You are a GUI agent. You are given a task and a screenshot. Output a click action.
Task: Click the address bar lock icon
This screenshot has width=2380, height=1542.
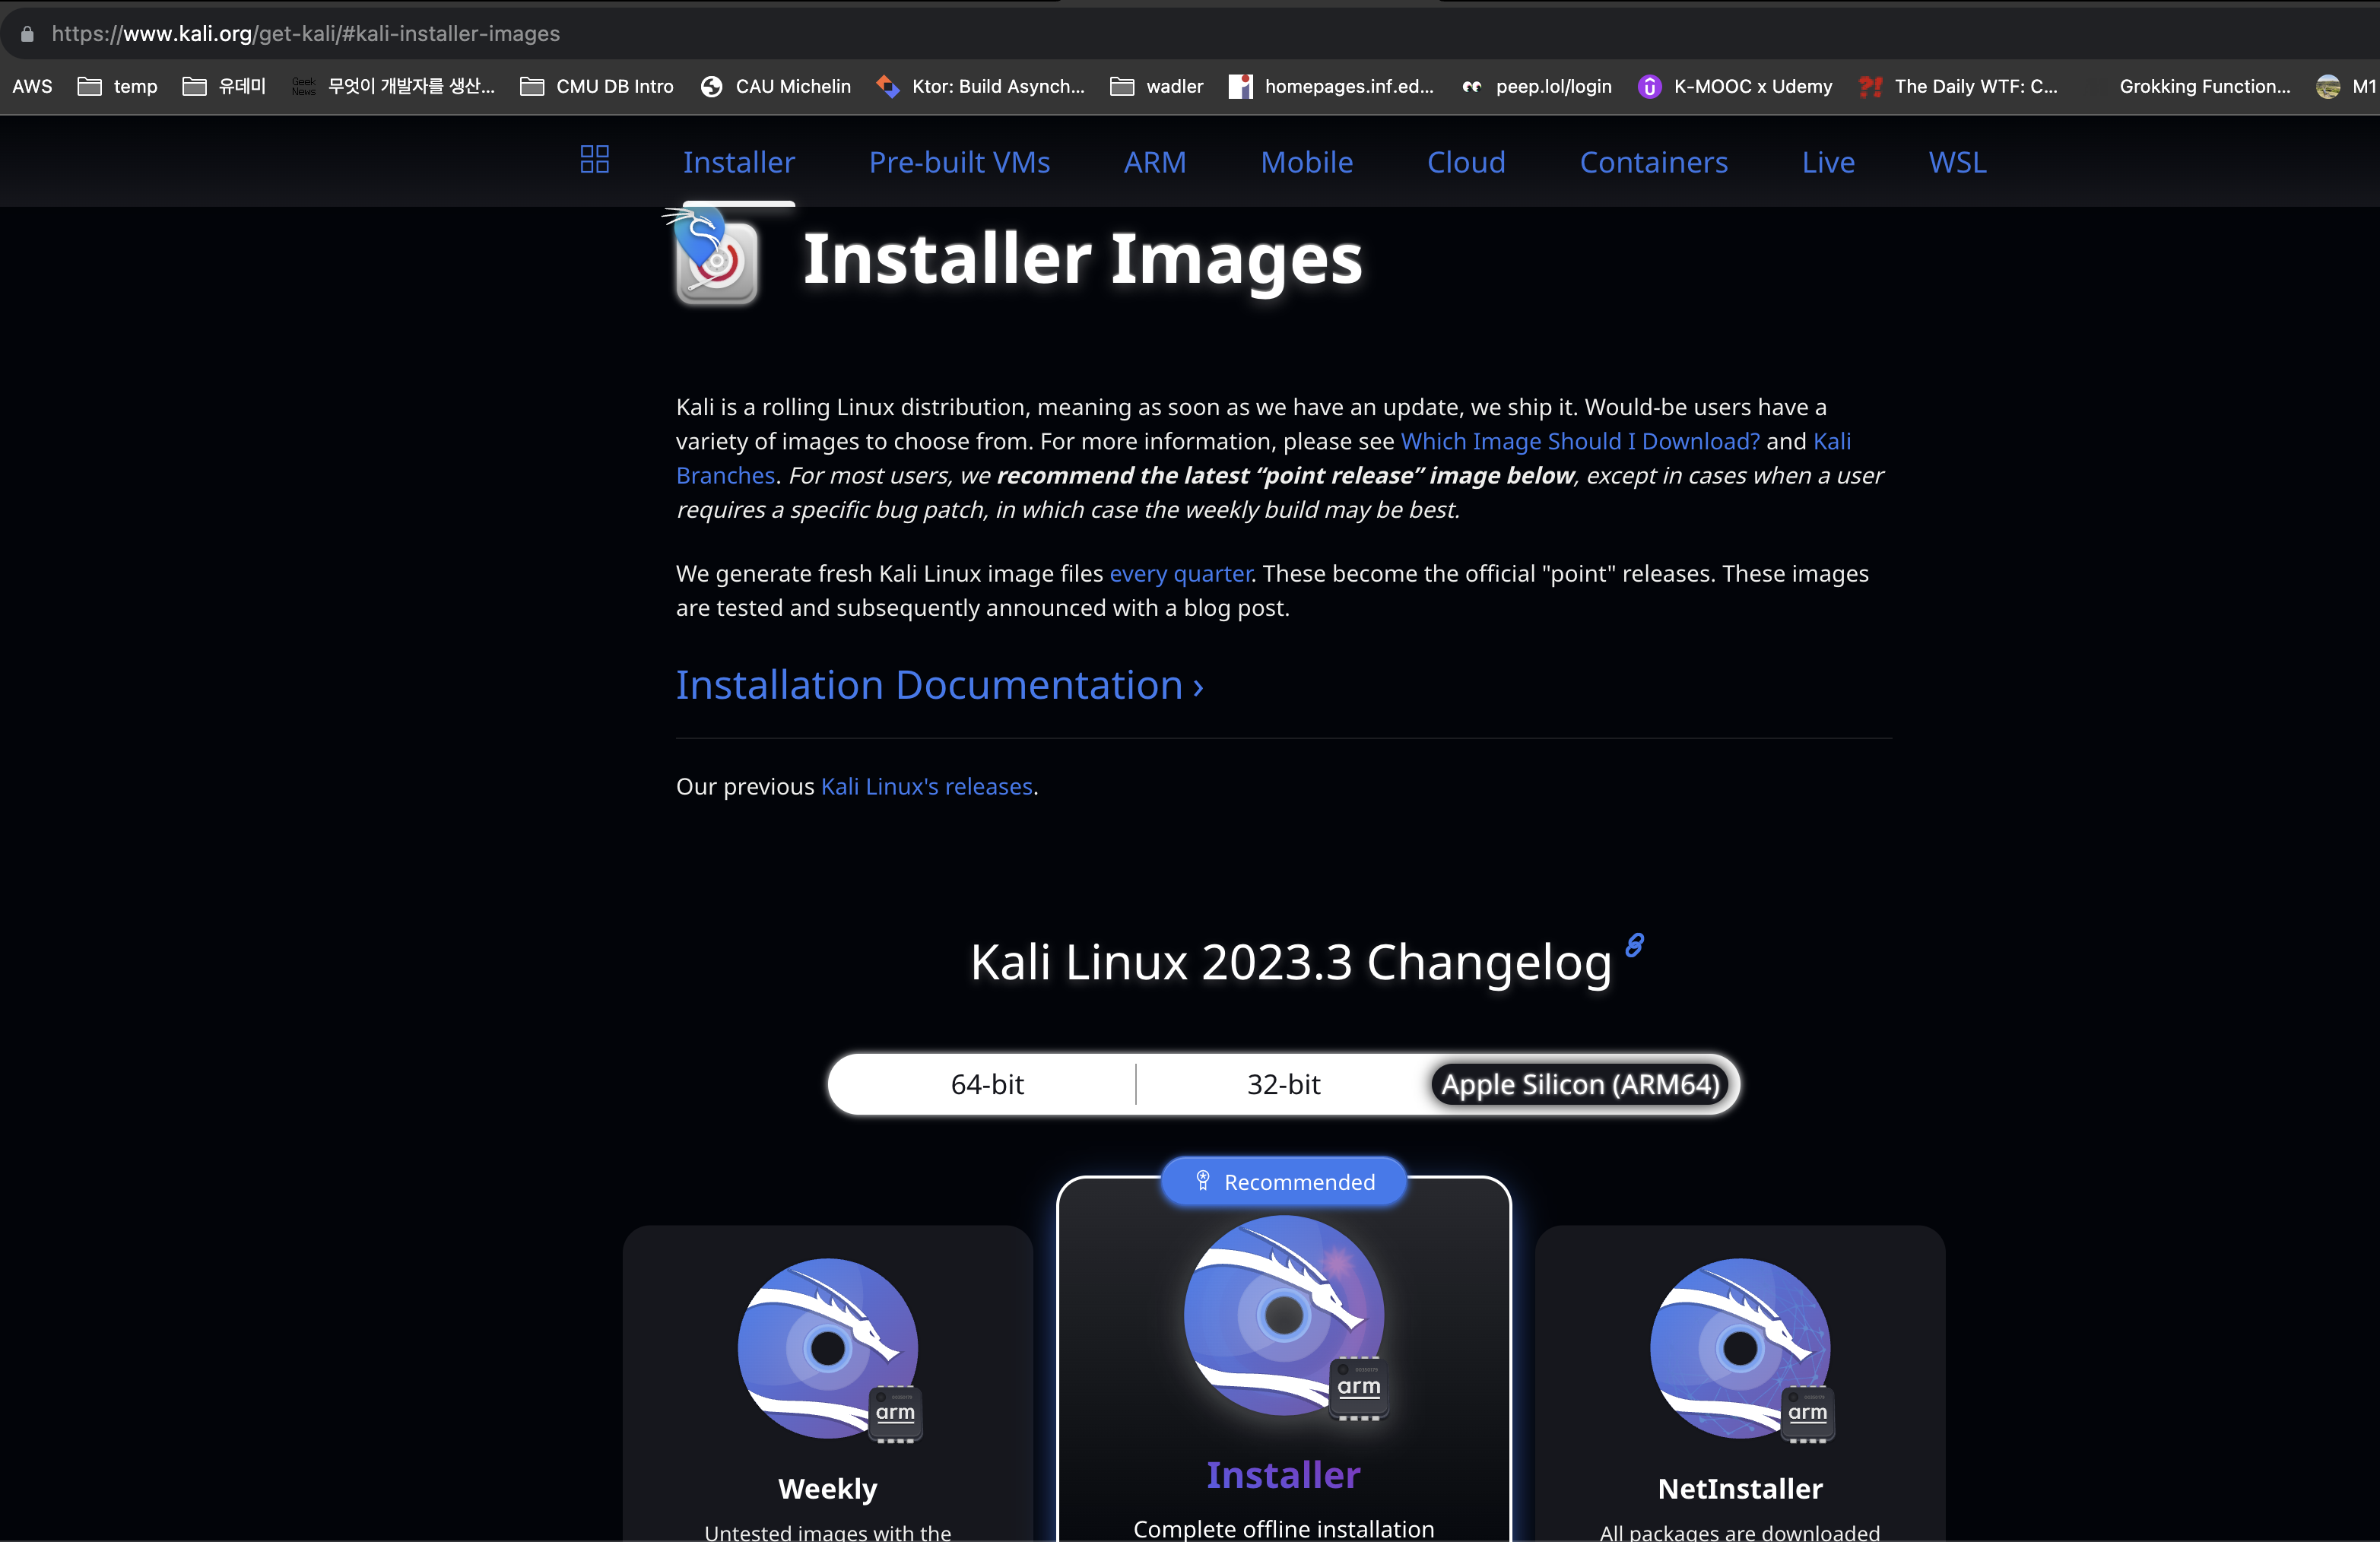point(27,34)
